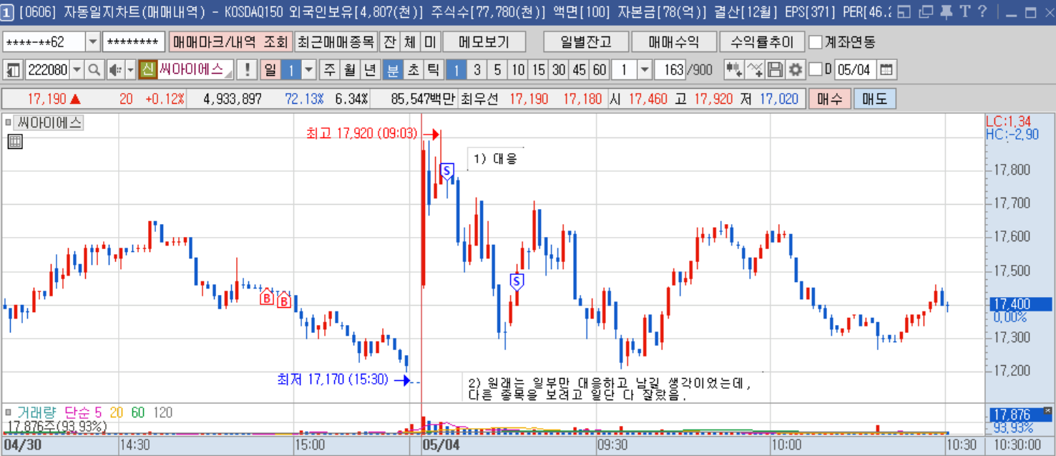Click the 잔 balance button
Screen dimensions: 1056x456
(389, 42)
